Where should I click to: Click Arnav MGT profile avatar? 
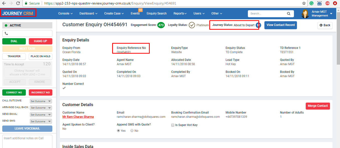coord(305,14)
